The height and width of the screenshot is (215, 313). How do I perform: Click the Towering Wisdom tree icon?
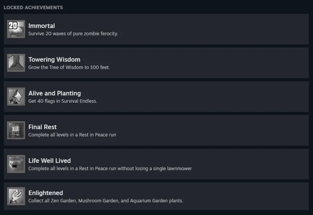pos(16,63)
